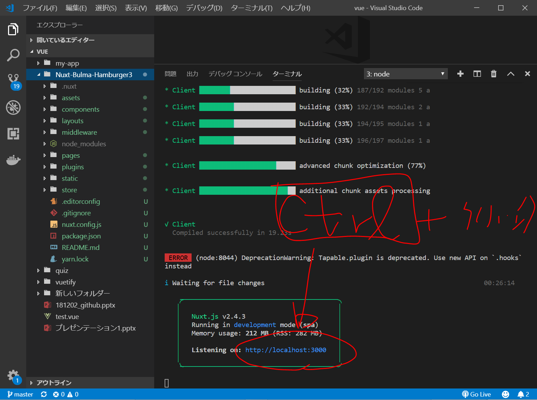
Task: Kill the terminal with trash icon
Action: (494, 74)
